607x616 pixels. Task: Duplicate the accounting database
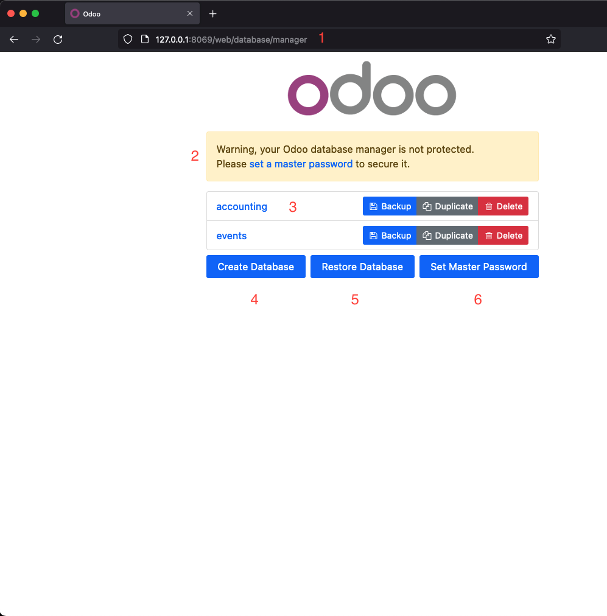[447, 206]
